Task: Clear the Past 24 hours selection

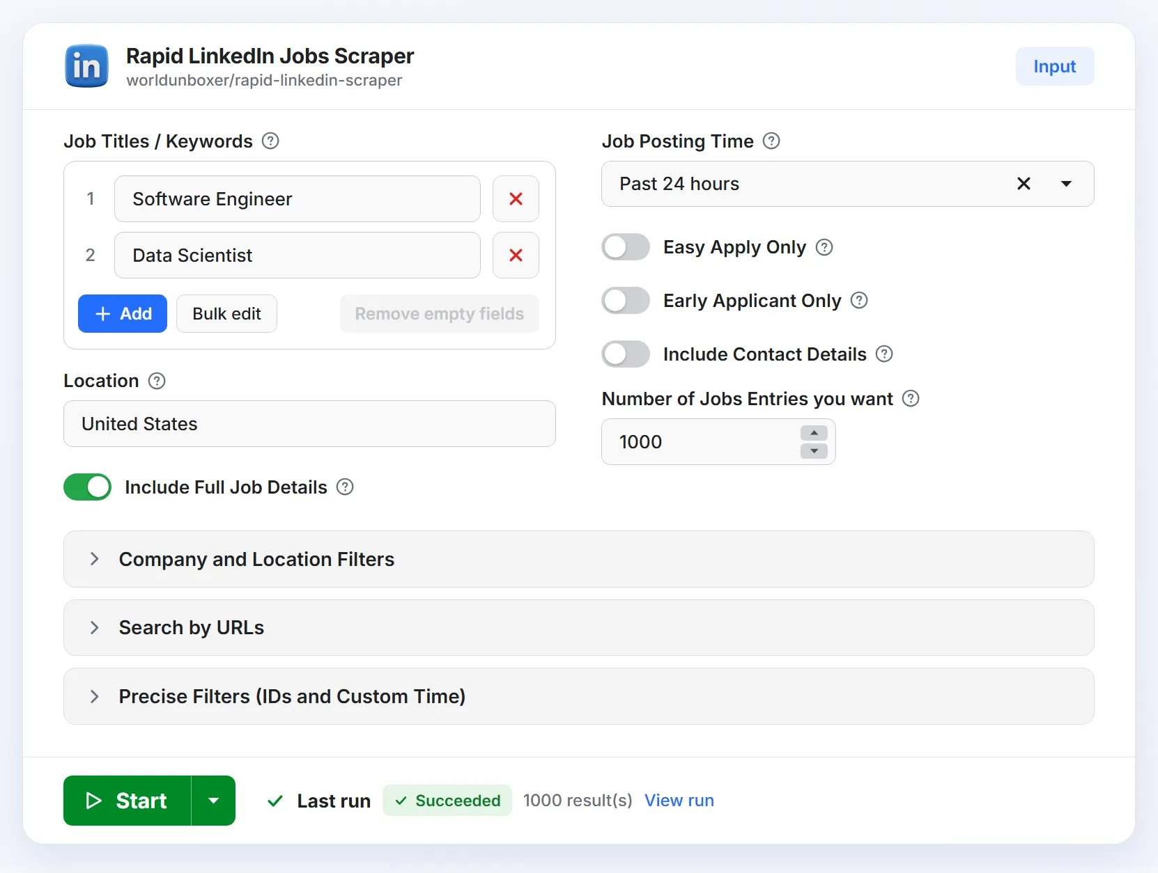Action: tap(1024, 184)
